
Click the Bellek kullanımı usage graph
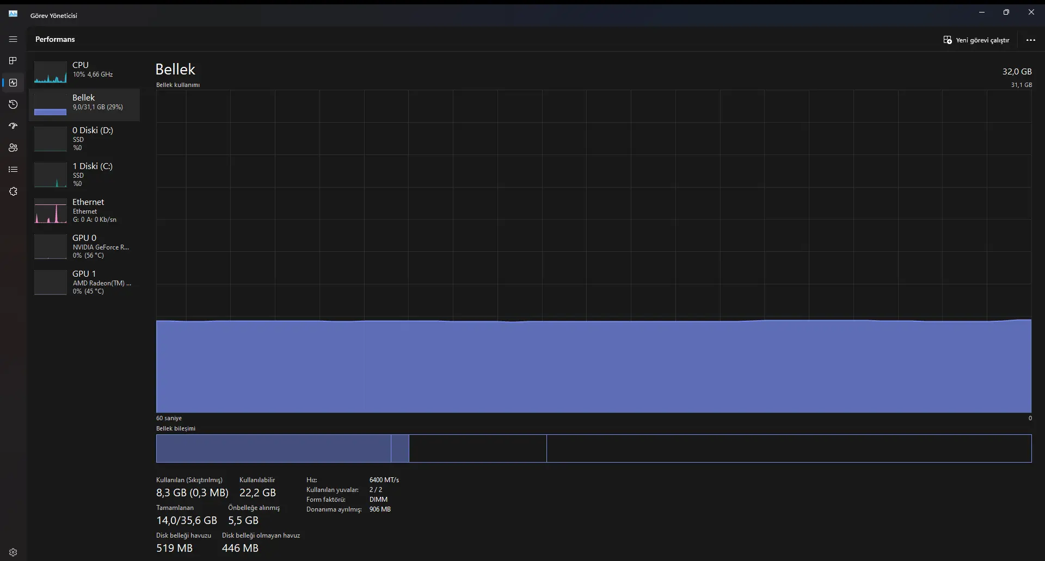pos(594,251)
